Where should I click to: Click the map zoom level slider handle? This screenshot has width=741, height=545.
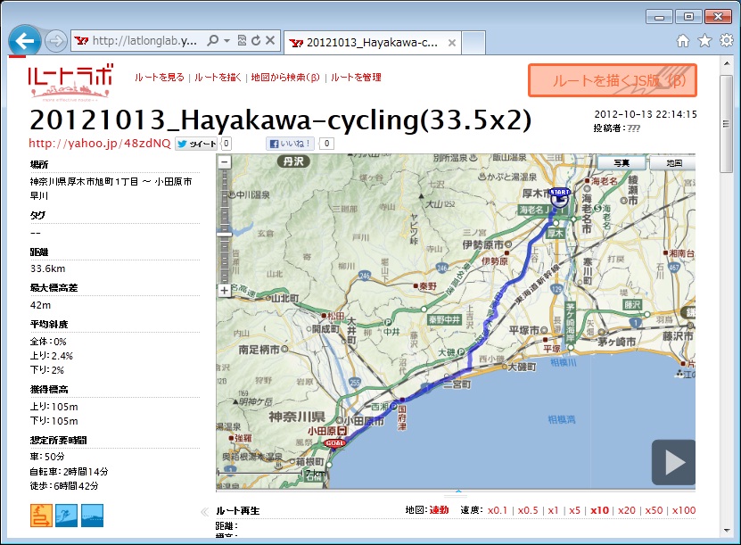[225, 234]
